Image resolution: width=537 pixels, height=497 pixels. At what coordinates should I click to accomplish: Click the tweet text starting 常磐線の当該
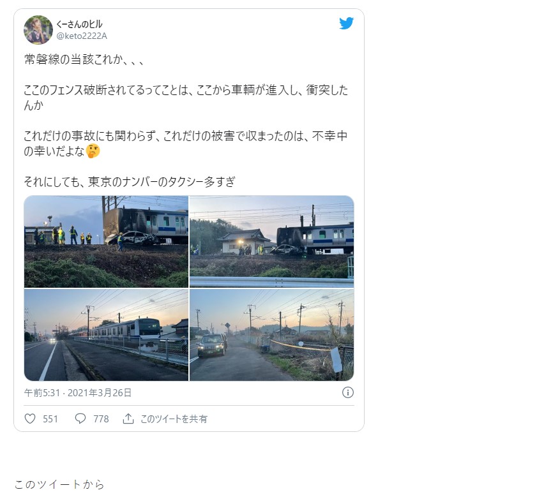coord(84,59)
